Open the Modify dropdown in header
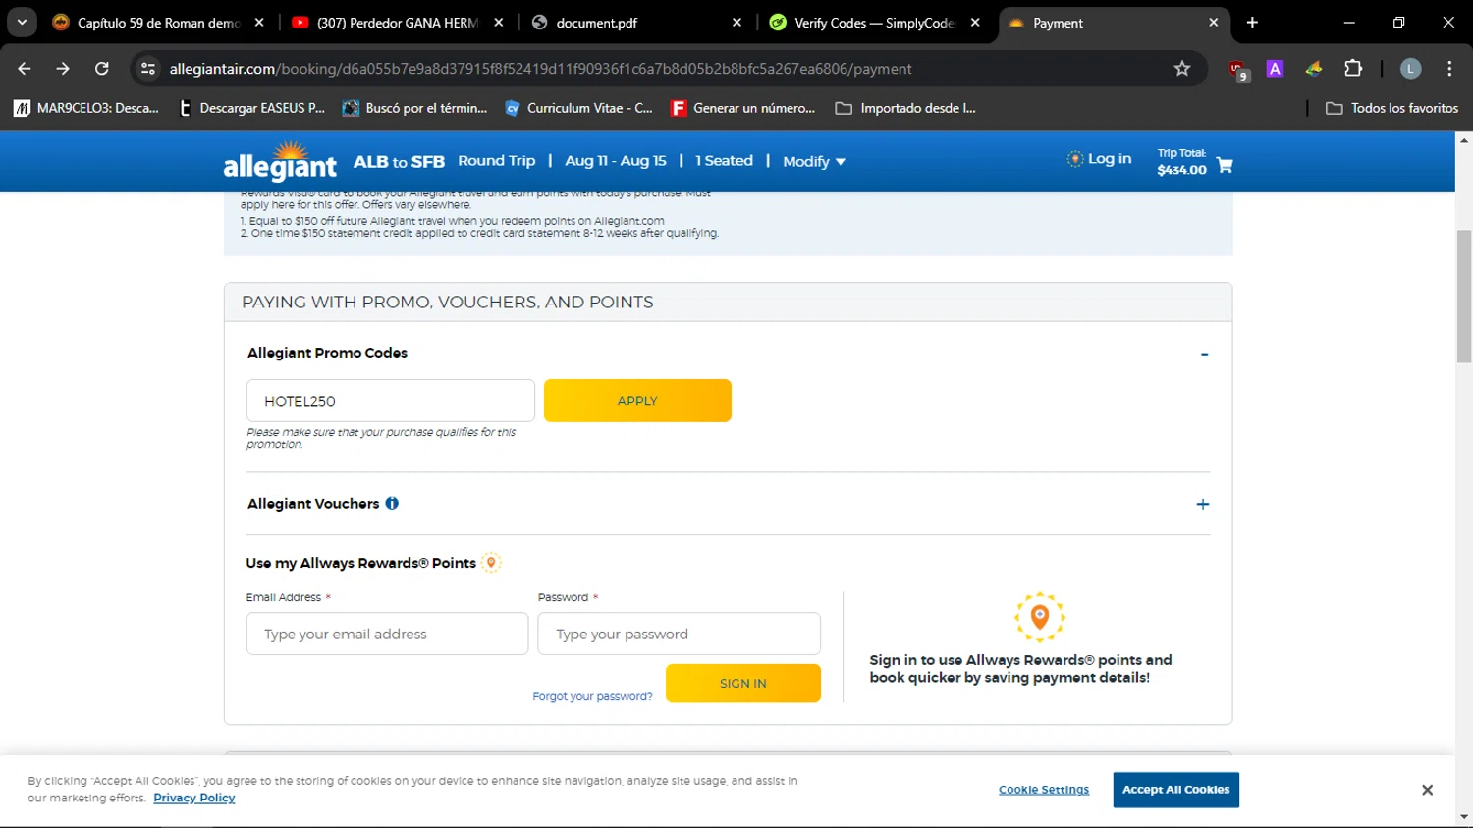The height and width of the screenshot is (828, 1473). 814,162
